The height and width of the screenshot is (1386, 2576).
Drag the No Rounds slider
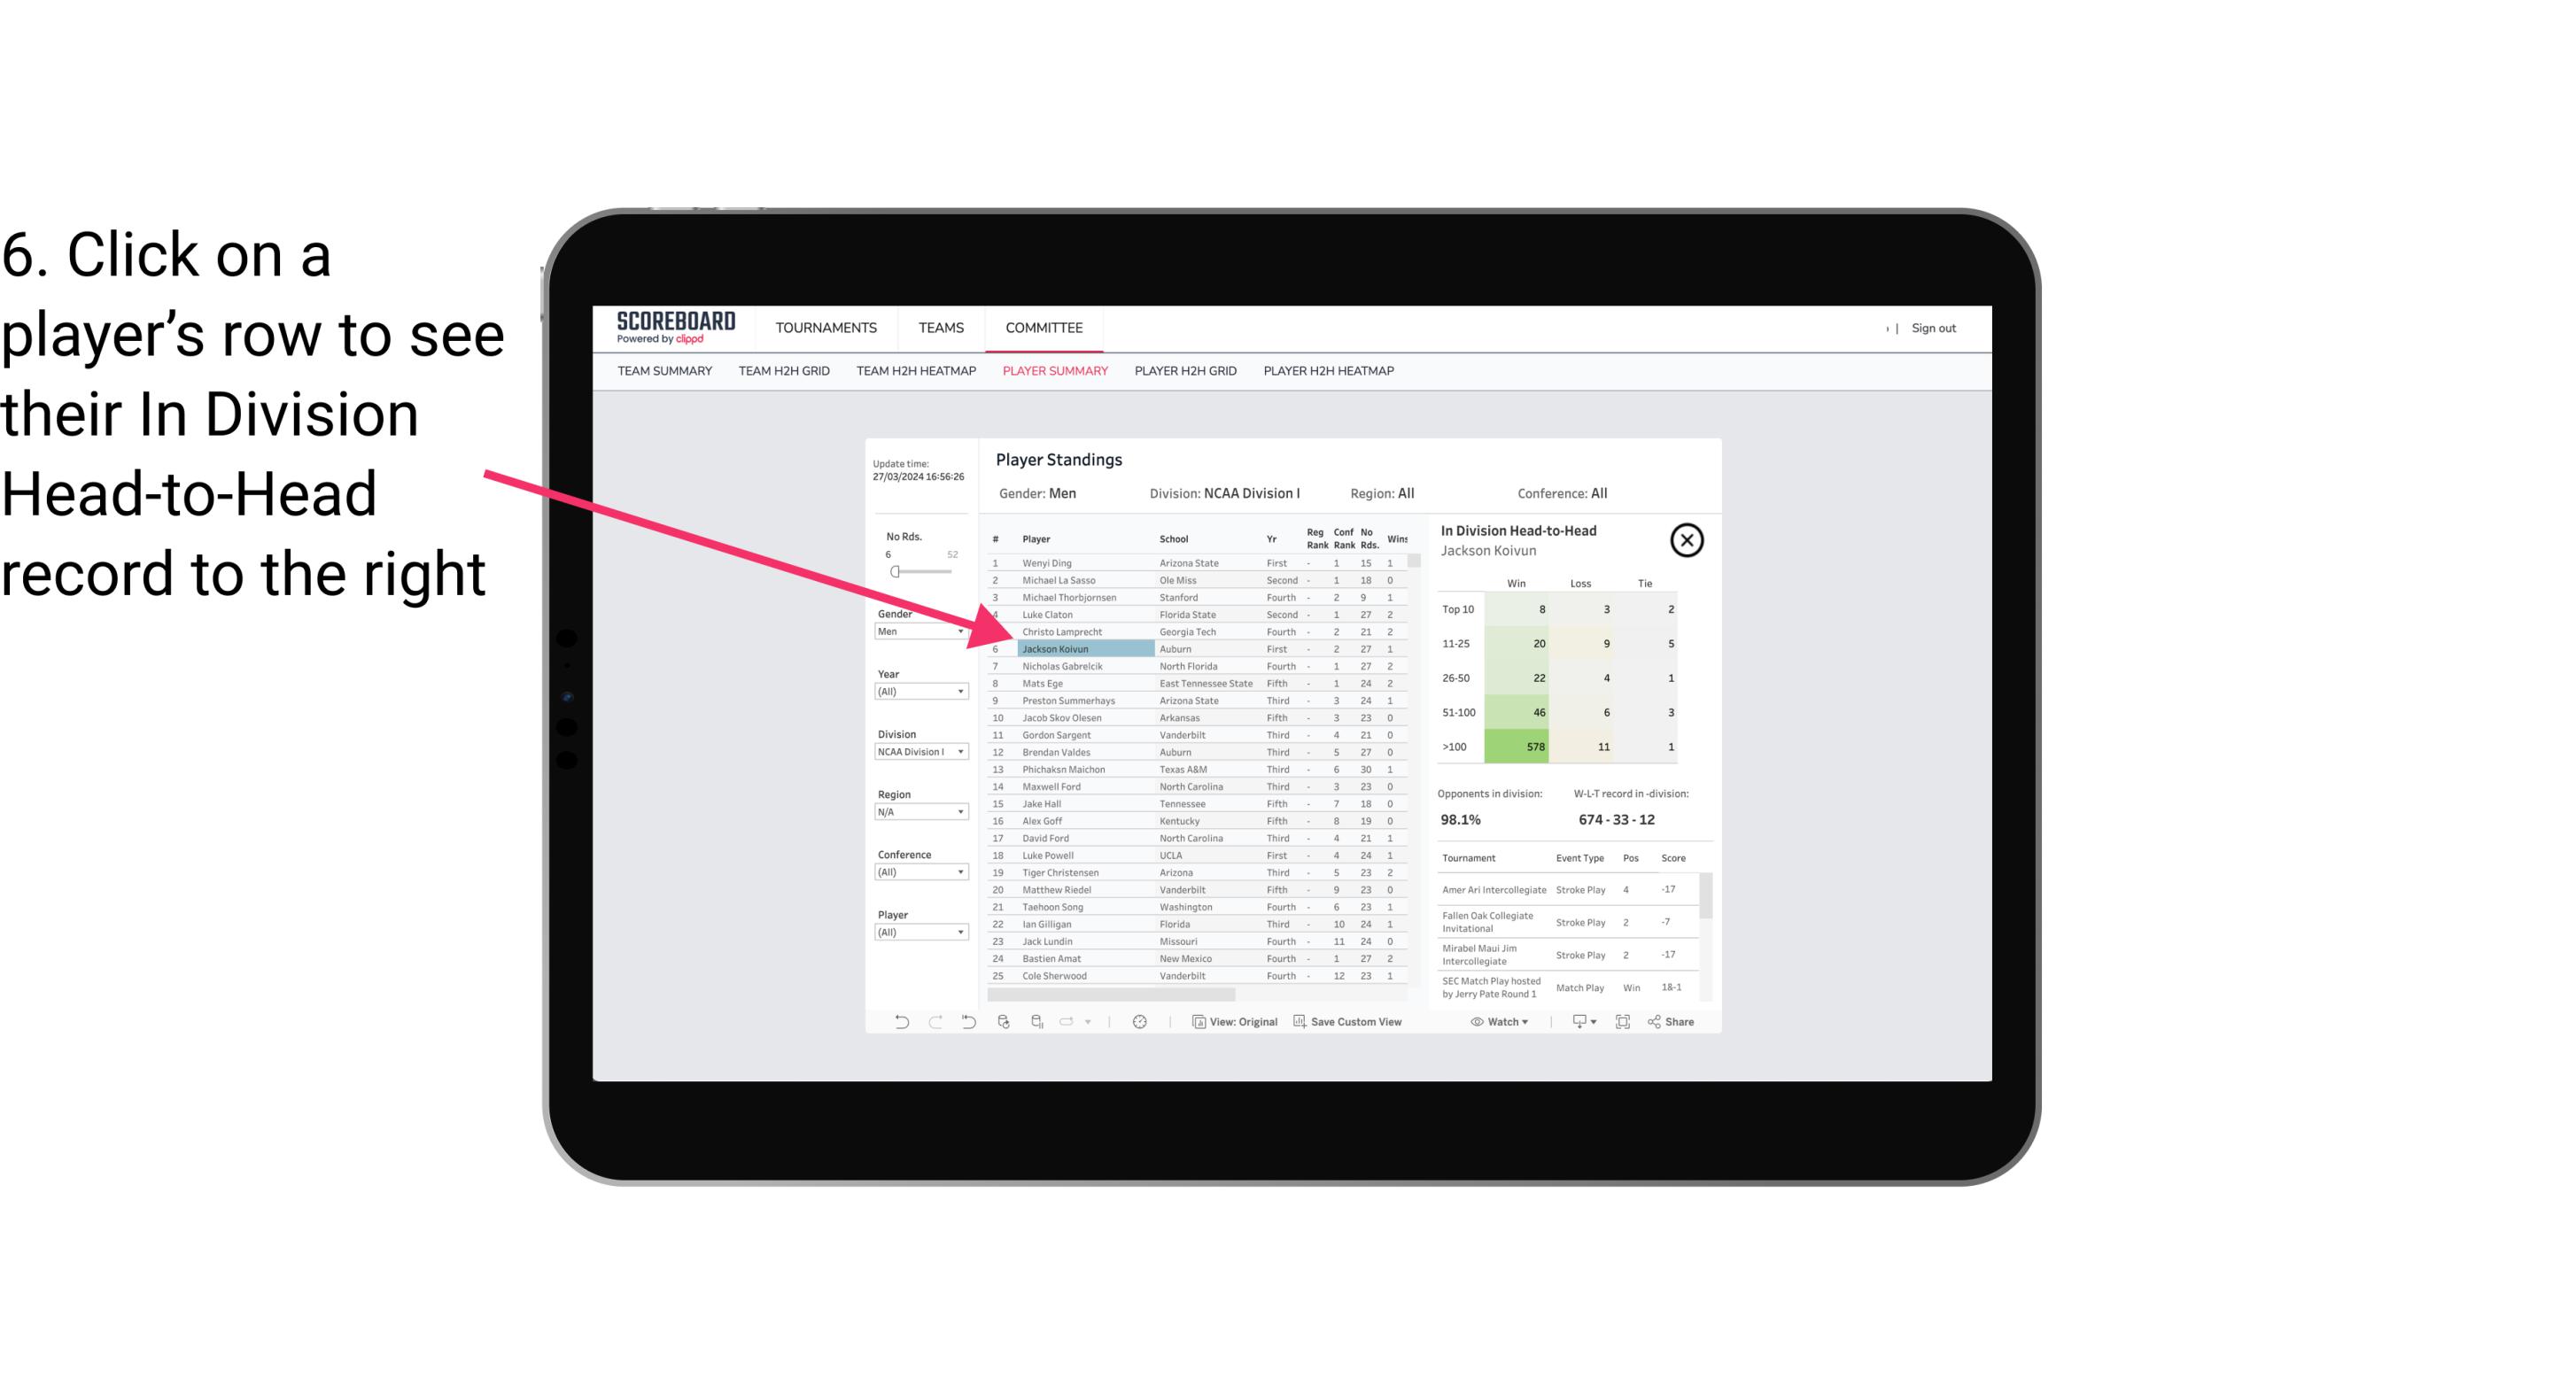[895, 572]
